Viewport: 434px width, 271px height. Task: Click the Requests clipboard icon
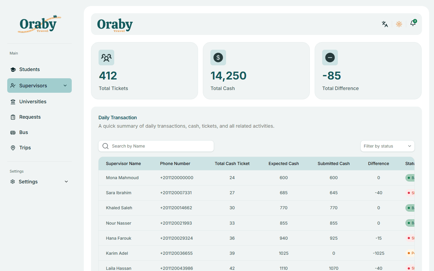coord(13,117)
